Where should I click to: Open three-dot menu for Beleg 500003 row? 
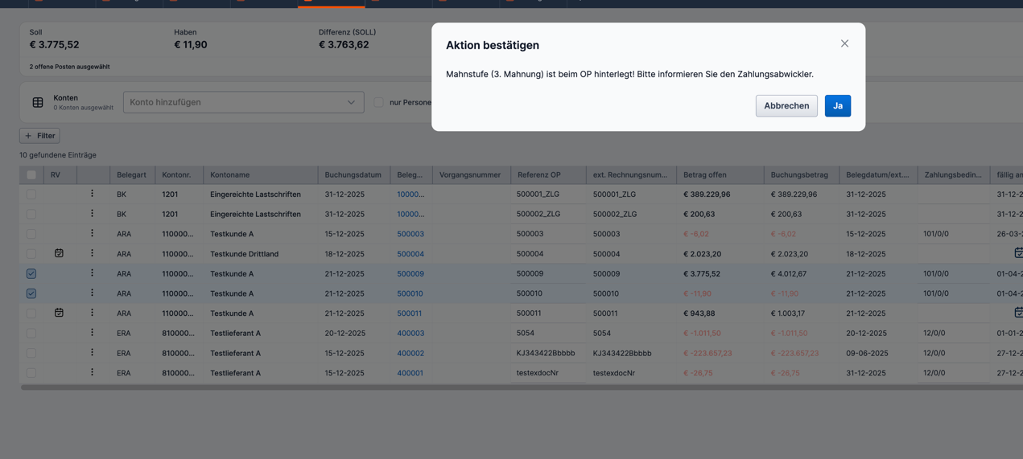tap(92, 233)
